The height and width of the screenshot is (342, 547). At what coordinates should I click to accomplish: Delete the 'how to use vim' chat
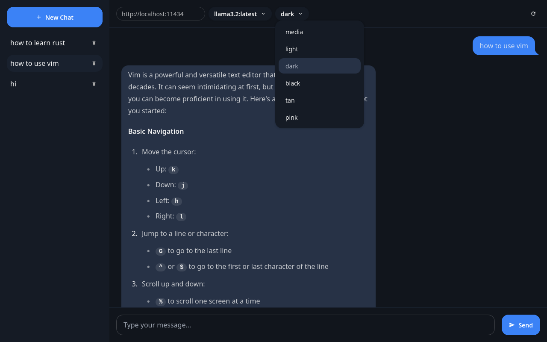94,63
